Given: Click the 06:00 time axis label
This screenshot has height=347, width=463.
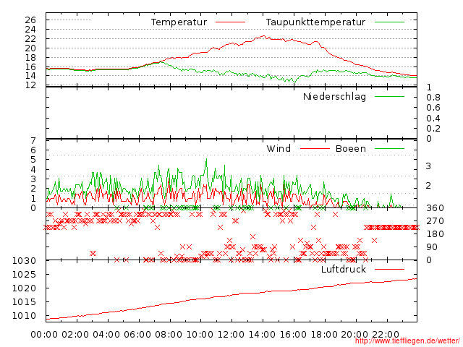Looking at the screenshot, I should click(x=137, y=335).
